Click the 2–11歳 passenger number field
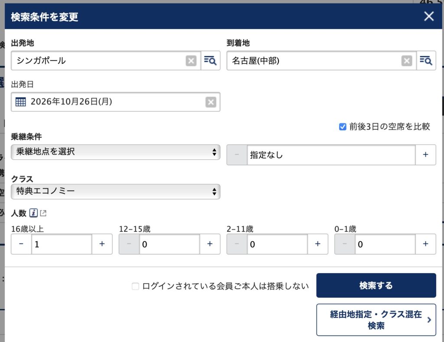The width and height of the screenshot is (444, 342). click(x=277, y=244)
